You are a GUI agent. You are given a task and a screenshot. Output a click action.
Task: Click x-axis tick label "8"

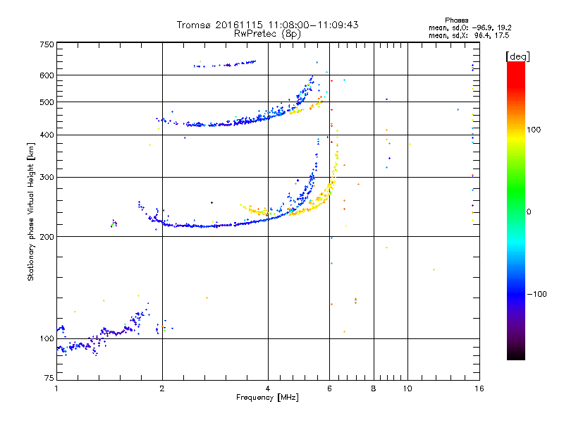[x=374, y=388]
